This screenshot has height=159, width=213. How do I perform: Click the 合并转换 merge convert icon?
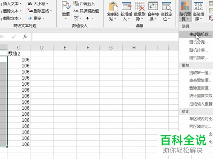click(153, 6)
